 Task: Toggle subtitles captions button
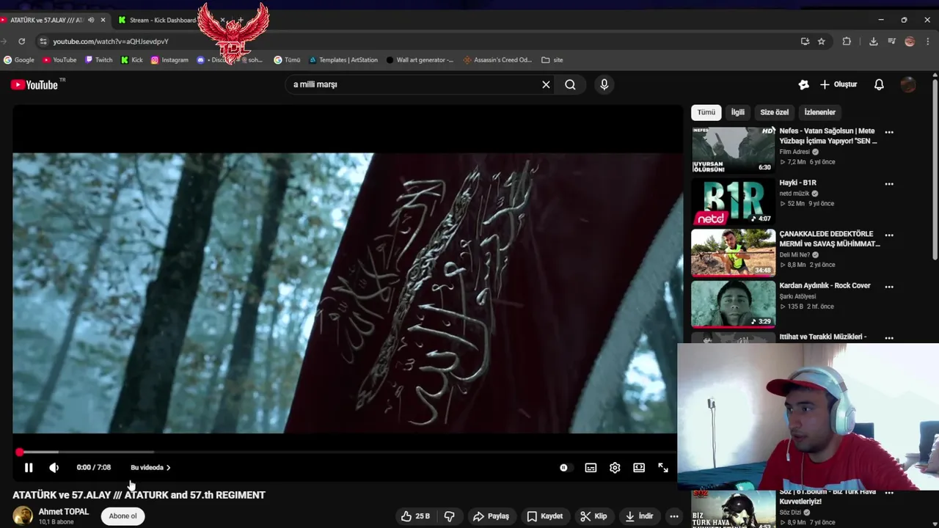(x=591, y=467)
